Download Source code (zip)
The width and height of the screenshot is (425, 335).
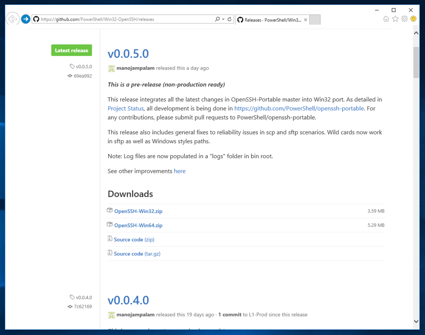tap(134, 240)
